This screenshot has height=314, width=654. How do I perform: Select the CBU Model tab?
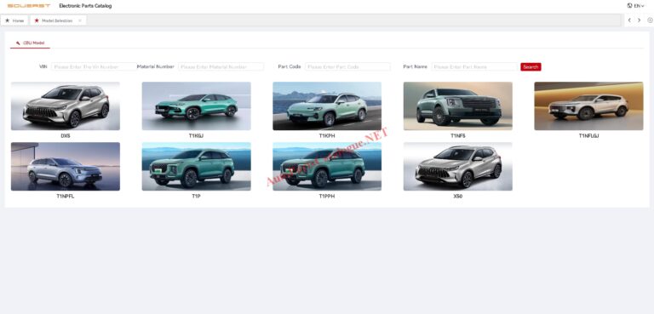coord(30,43)
